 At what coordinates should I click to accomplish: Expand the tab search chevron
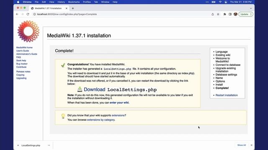251,8
